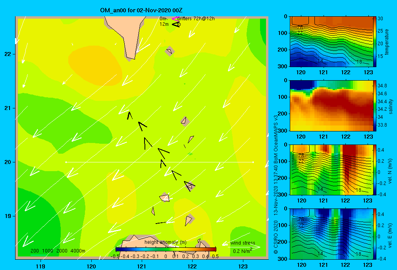Click the longitude 121 axis label on main map
Screen dimensions: 397x270
[142, 266]
